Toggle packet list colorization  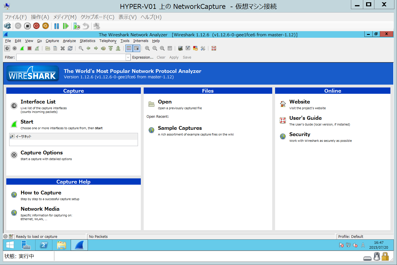(129, 48)
